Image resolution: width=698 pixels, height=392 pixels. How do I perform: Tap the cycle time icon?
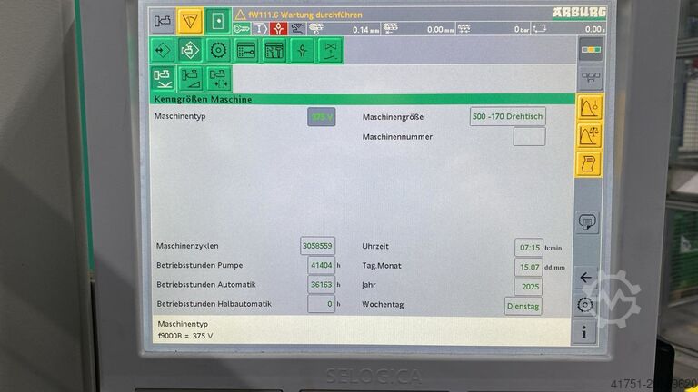(540, 29)
